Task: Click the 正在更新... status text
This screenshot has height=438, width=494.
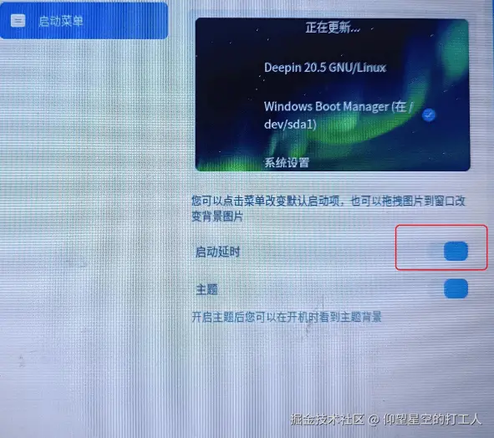Action: coord(333,28)
